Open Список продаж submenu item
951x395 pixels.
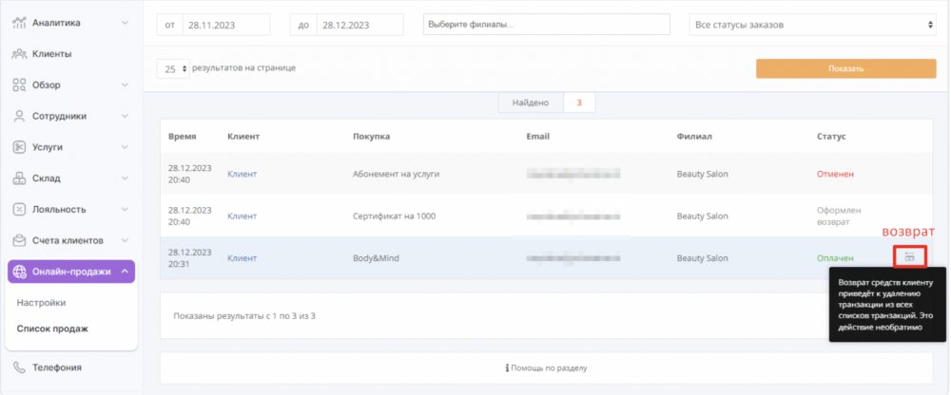coord(52,329)
